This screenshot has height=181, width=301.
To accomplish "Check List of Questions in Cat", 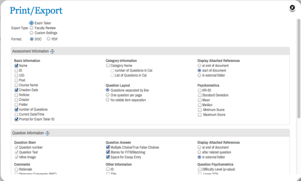I will pyautogui.click(x=112, y=76).
